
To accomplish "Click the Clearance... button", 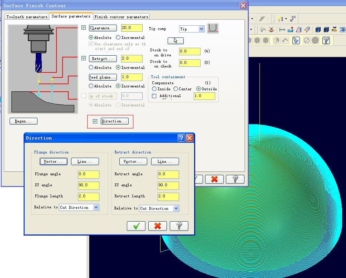I will pyautogui.click(x=103, y=28).
